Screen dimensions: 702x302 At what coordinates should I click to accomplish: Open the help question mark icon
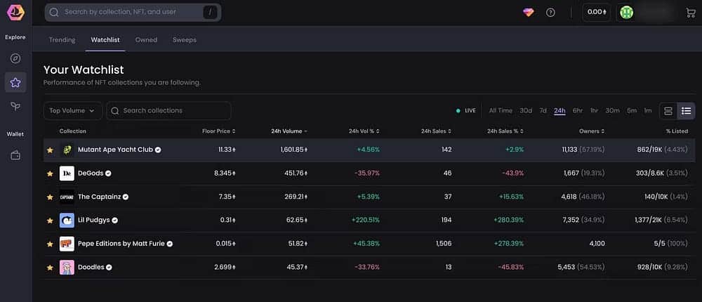[x=550, y=12]
